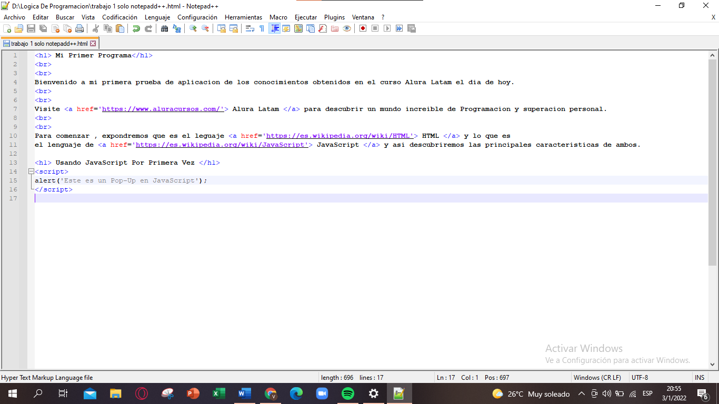Open the Document List panel icon
Screen dimensions: 719x404
pos(311,28)
